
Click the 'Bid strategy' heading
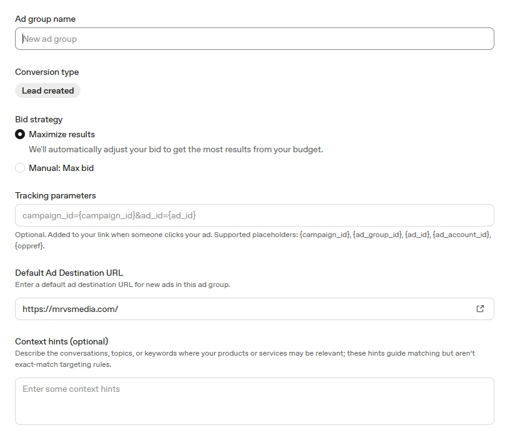click(x=39, y=119)
